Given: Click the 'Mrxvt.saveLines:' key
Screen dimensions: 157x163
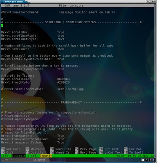Looking at the screenshot, I should tap(15, 49).
